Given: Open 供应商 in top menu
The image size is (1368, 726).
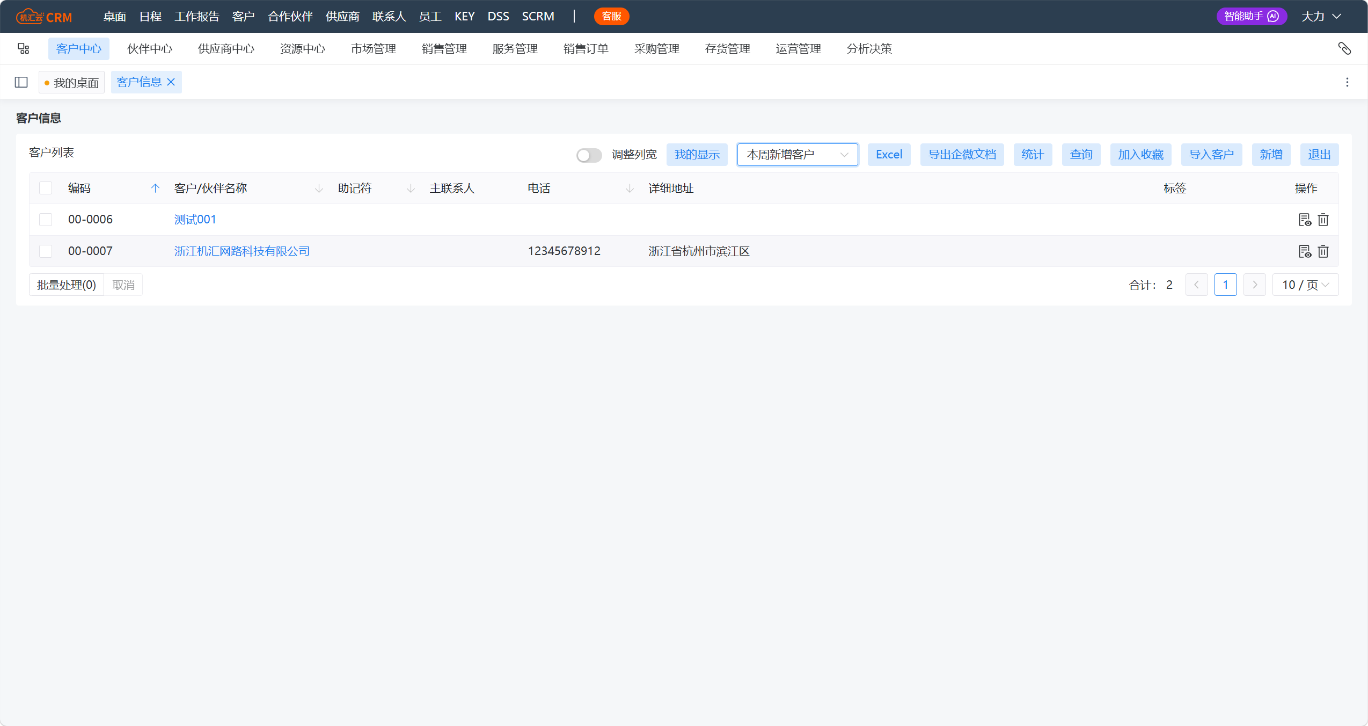Looking at the screenshot, I should coord(342,16).
